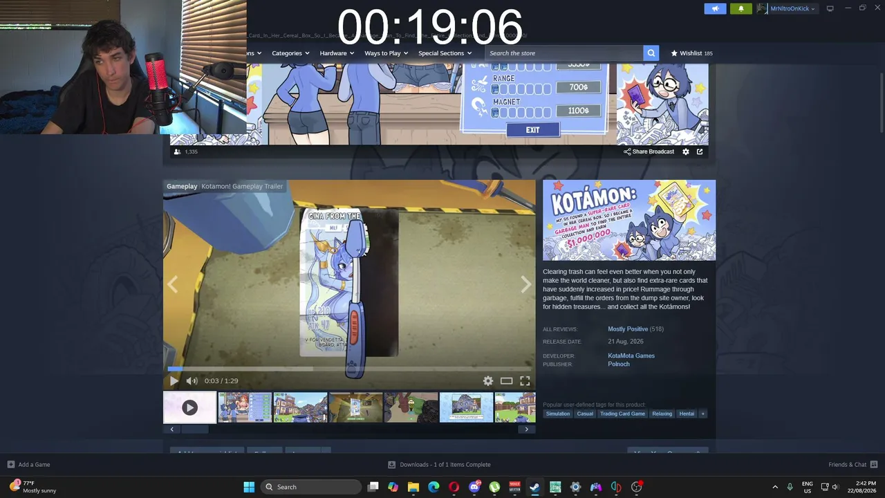Click the Share Broadcast button
This screenshot has width=885, height=498.
click(x=649, y=151)
